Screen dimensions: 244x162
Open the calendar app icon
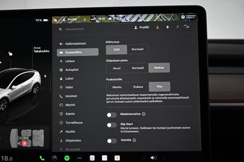click(x=117, y=158)
